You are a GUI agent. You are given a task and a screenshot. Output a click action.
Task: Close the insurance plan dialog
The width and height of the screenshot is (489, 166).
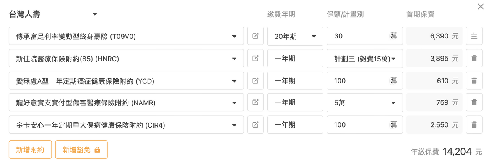point(481,6)
